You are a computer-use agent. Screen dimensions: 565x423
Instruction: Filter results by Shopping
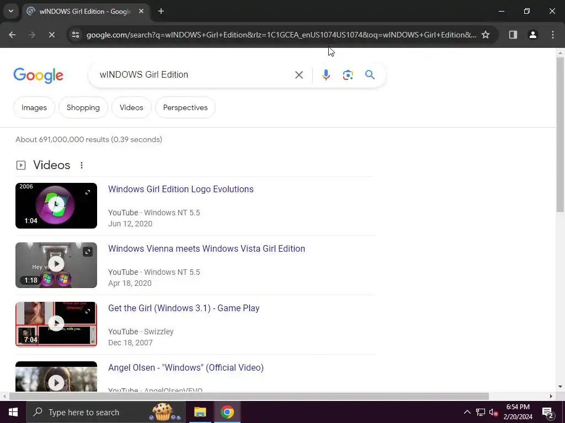pyautogui.click(x=83, y=107)
